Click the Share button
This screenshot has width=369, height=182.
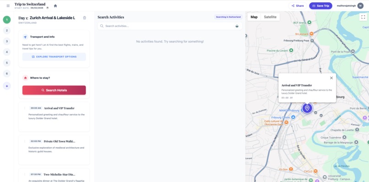[298, 6]
